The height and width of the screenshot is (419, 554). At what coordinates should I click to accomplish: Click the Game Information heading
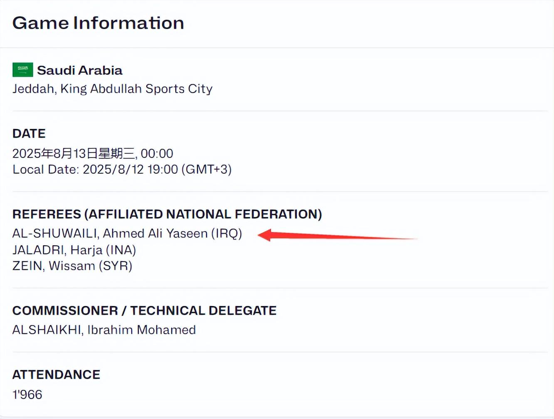click(x=98, y=23)
